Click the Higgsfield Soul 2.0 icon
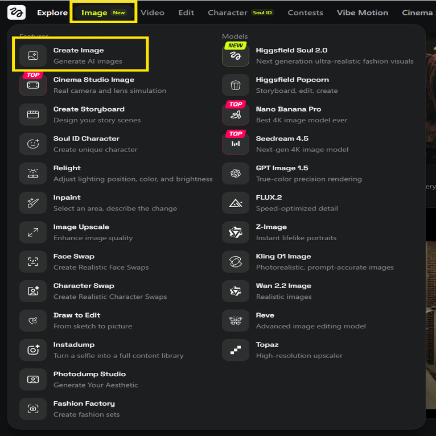The image size is (436, 436). point(236,56)
